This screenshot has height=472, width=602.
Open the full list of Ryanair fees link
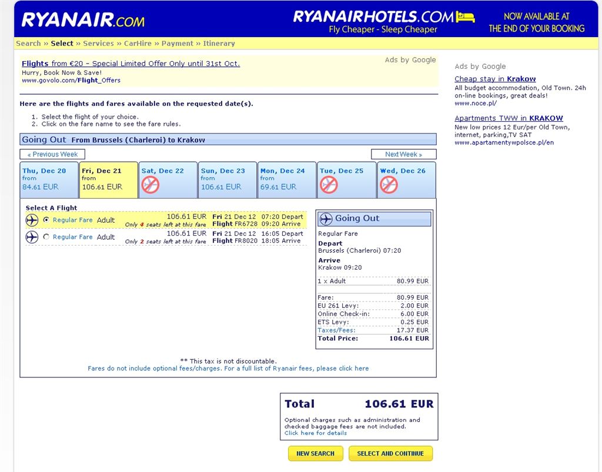coord(228,369)
